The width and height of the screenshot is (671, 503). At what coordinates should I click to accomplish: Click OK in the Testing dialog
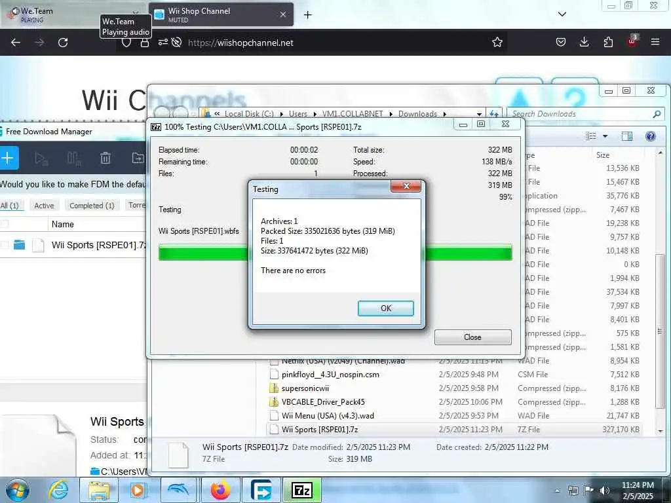pos(385,308)
